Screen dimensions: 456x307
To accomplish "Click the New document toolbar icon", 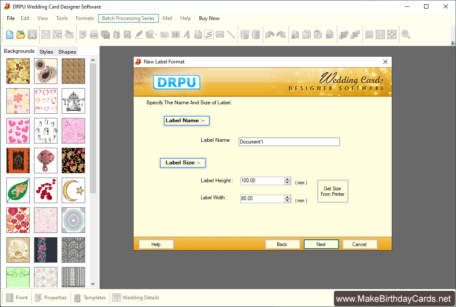I will coord(10,34).
